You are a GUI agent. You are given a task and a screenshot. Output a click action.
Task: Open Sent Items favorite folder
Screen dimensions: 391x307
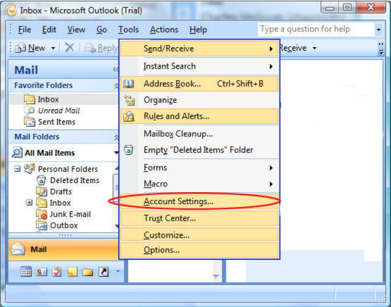point(56,122)
